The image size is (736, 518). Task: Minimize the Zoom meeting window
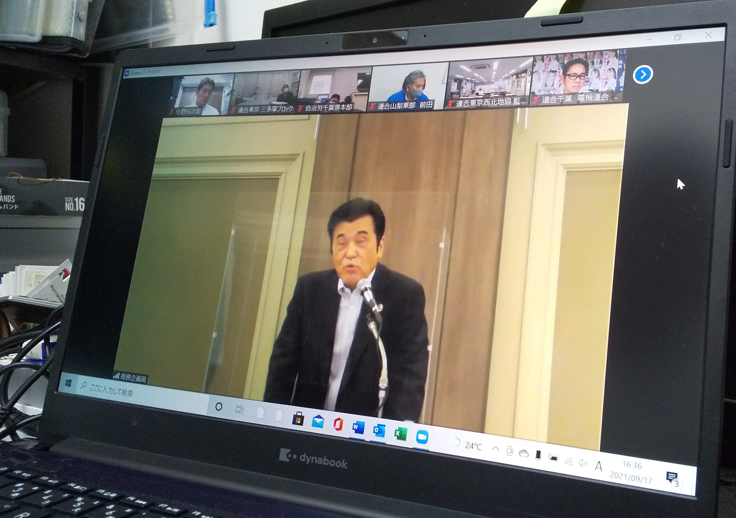pyautogui.click(x=649, y=39)
